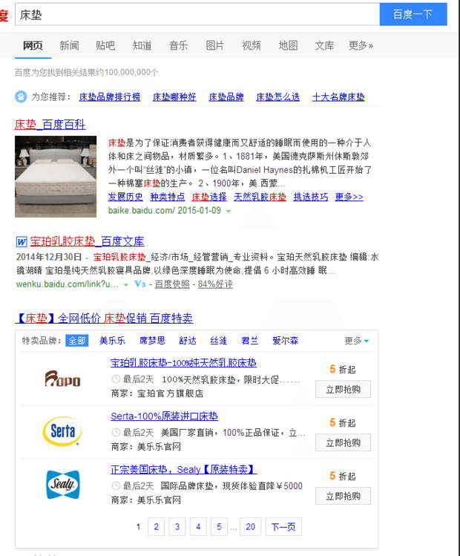Filter by 美乐乐 brand

[x=112, y=341]
